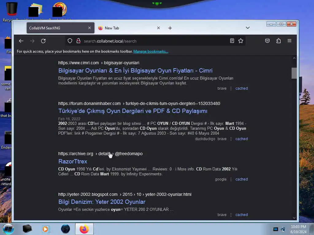Click the https://archive.org URL text
The height and width of the screenshot is (235, 314).
click(x=76, y=154)
